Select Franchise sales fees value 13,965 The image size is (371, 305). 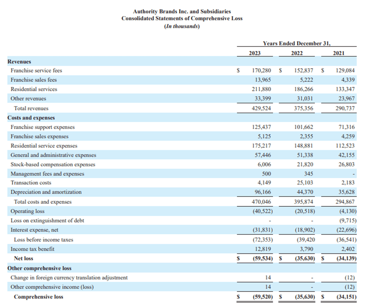[263, 80]
